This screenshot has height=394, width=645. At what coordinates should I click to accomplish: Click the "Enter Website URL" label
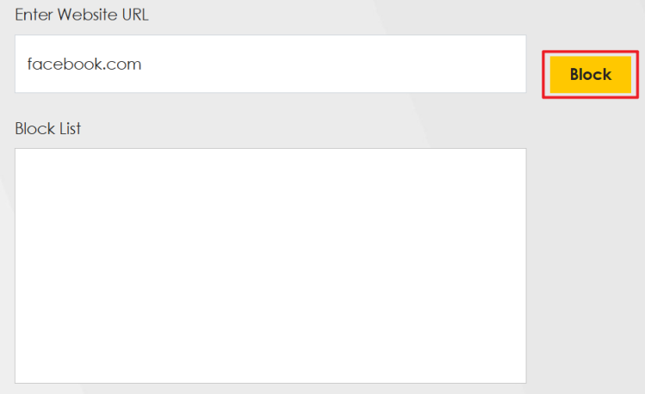point(82,15)
